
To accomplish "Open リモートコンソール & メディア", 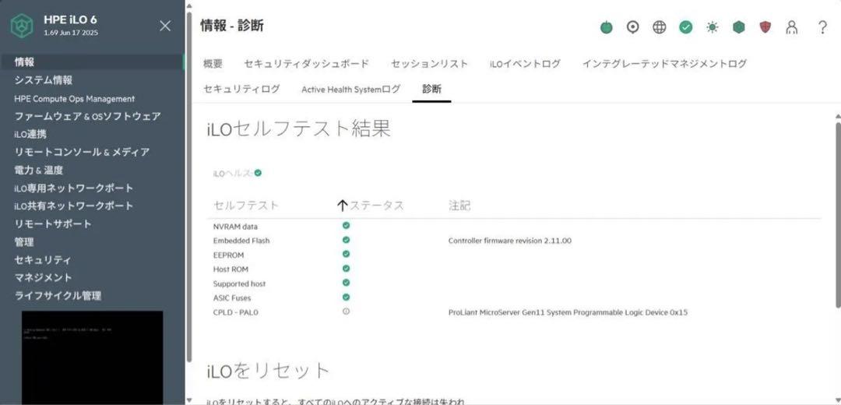I will [82, 152].
